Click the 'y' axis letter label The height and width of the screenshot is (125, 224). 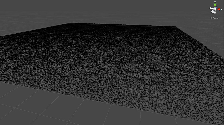(215, 2)
